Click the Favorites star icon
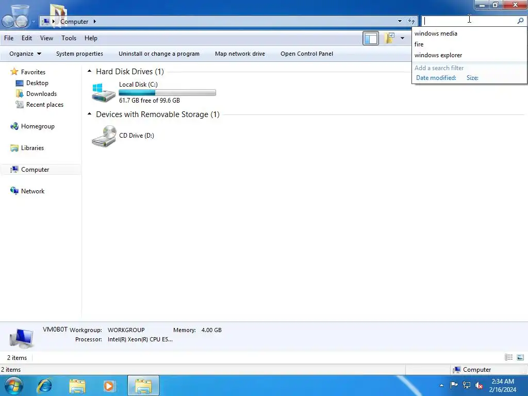 tap(14, 72)
